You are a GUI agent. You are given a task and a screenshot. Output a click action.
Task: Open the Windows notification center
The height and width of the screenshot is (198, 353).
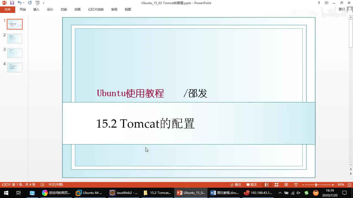[344, 193]
